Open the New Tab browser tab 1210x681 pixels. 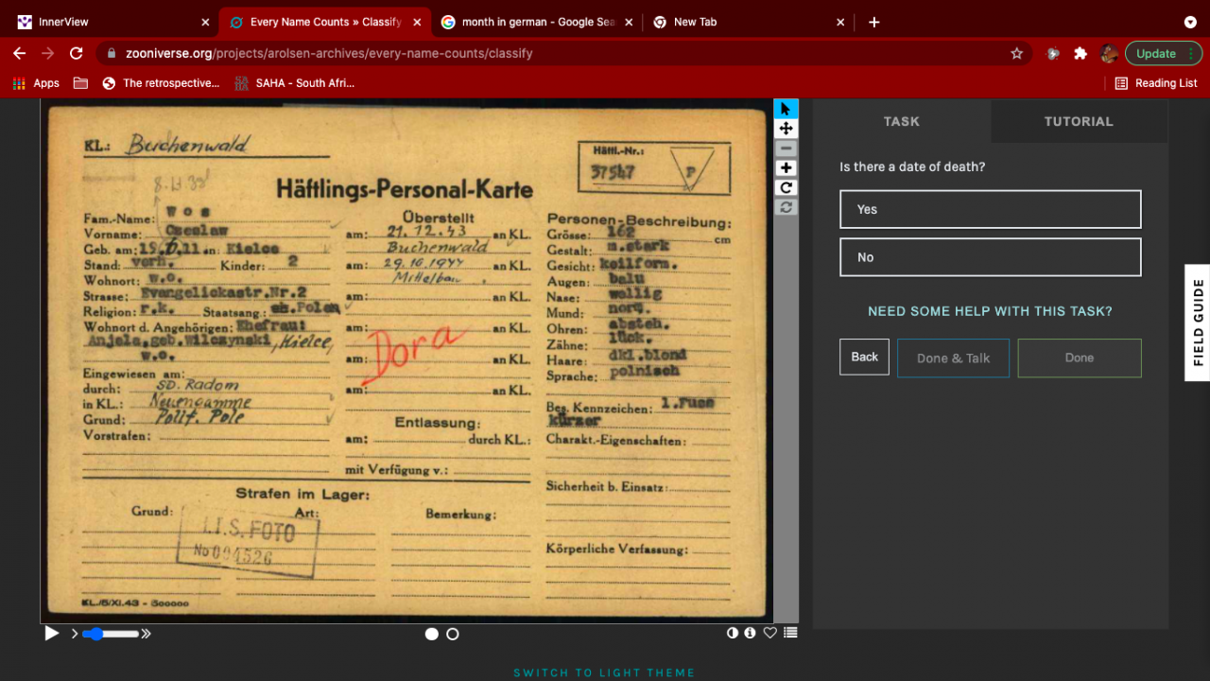[x=747, y=22]
